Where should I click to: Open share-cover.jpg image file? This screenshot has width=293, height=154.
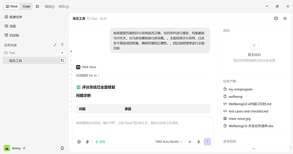coord(237,119)
